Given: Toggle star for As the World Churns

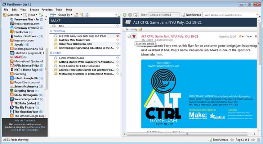Looking at the screenshot, I should [x=117, y=58].
